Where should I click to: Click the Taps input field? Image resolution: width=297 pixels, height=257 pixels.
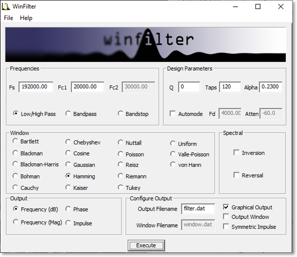point(230,87)
